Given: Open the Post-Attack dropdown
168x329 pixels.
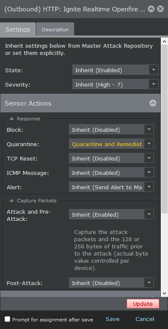Looking at the screenshot, I should [x=112, y=283].
